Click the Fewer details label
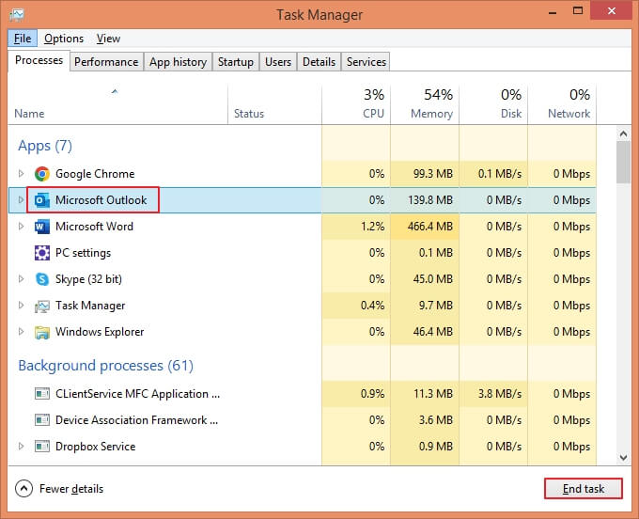 click(x=71, y=489)
